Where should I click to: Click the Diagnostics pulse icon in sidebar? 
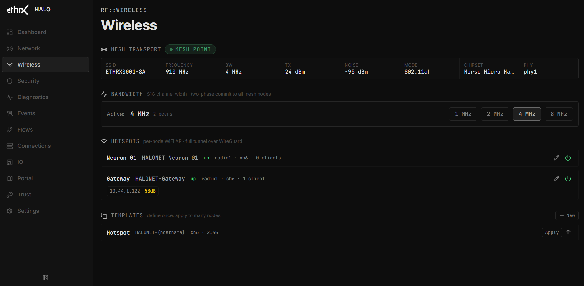click(x=10, y=97)
